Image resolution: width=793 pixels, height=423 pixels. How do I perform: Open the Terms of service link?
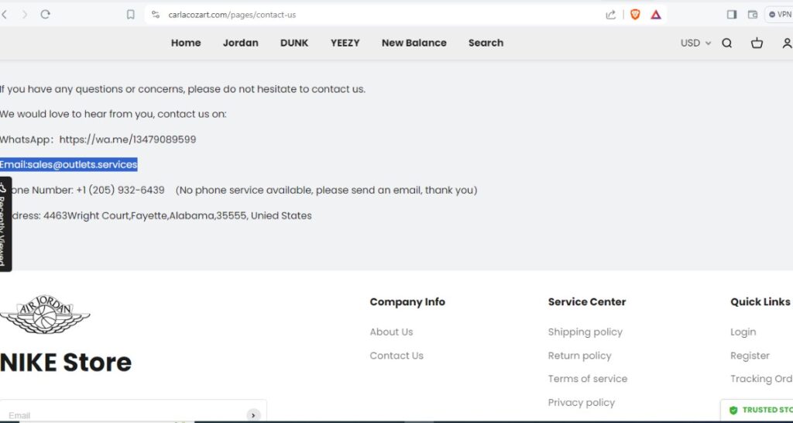(x=588, y=379)
